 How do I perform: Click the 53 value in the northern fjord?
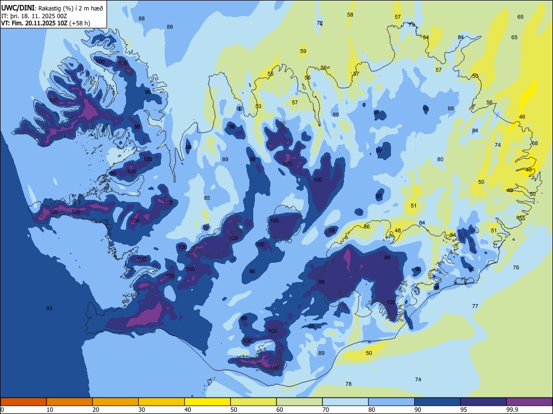coord(258,107)
